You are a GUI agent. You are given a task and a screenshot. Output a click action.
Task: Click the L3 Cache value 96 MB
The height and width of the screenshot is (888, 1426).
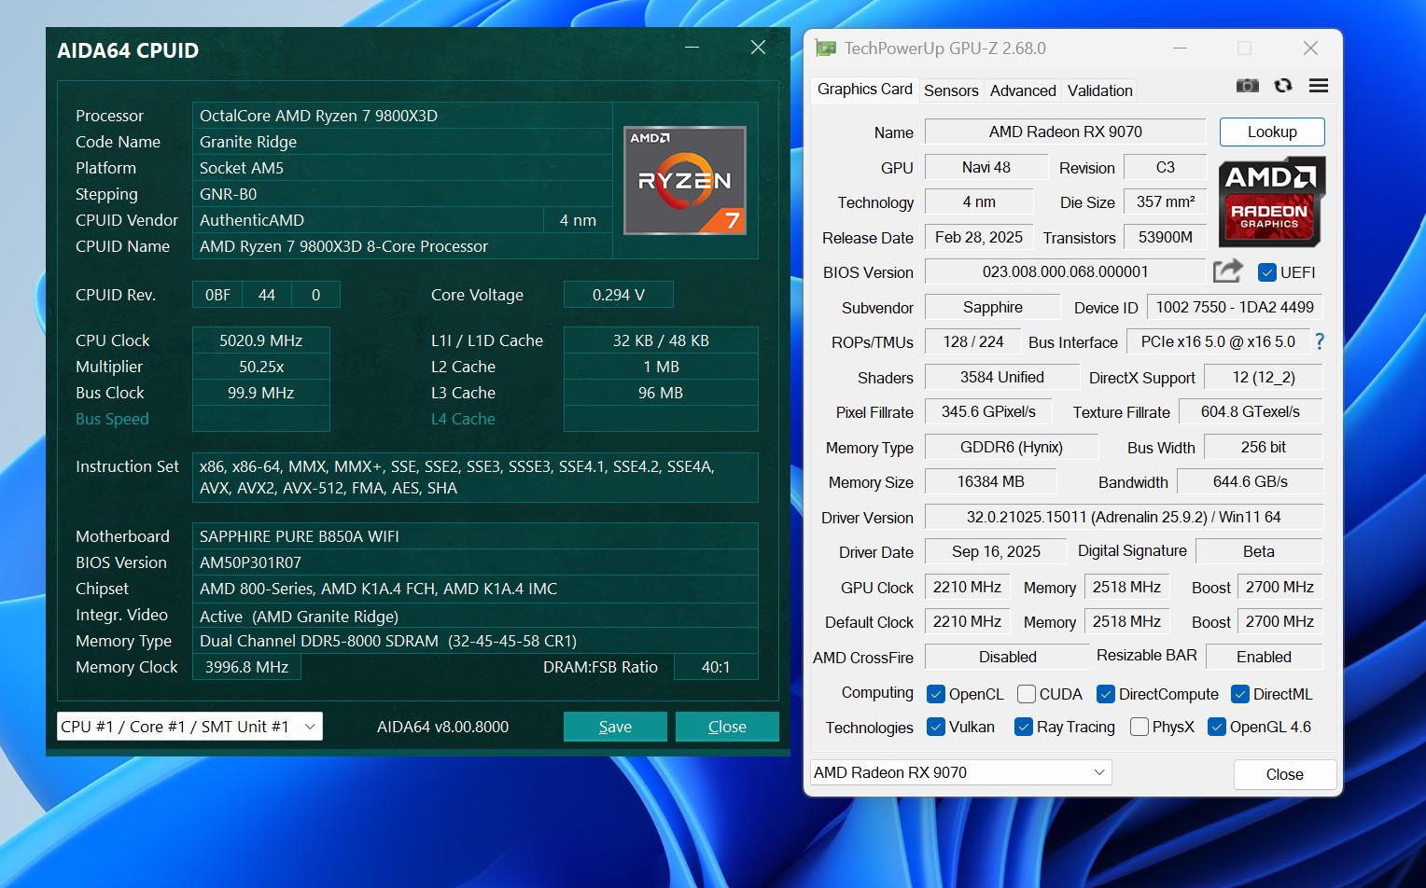pyautogui.click(x=661, y=393)
